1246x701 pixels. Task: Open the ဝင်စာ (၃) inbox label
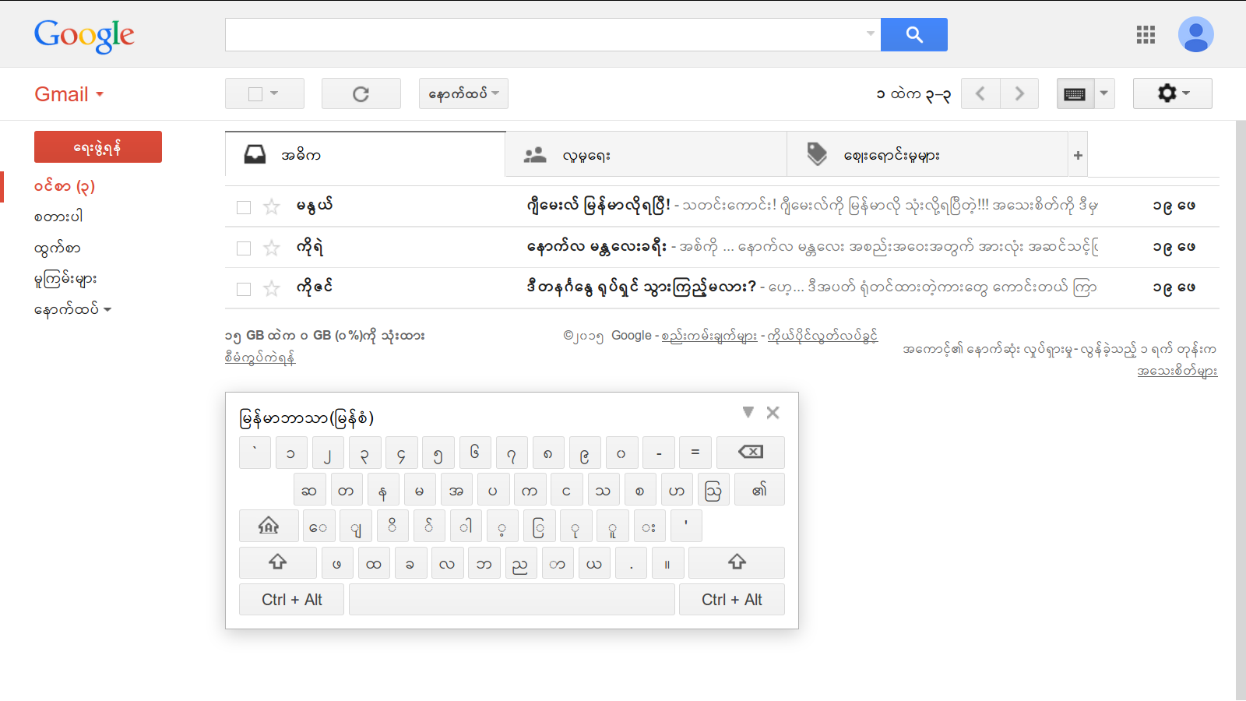pos(65,186)
